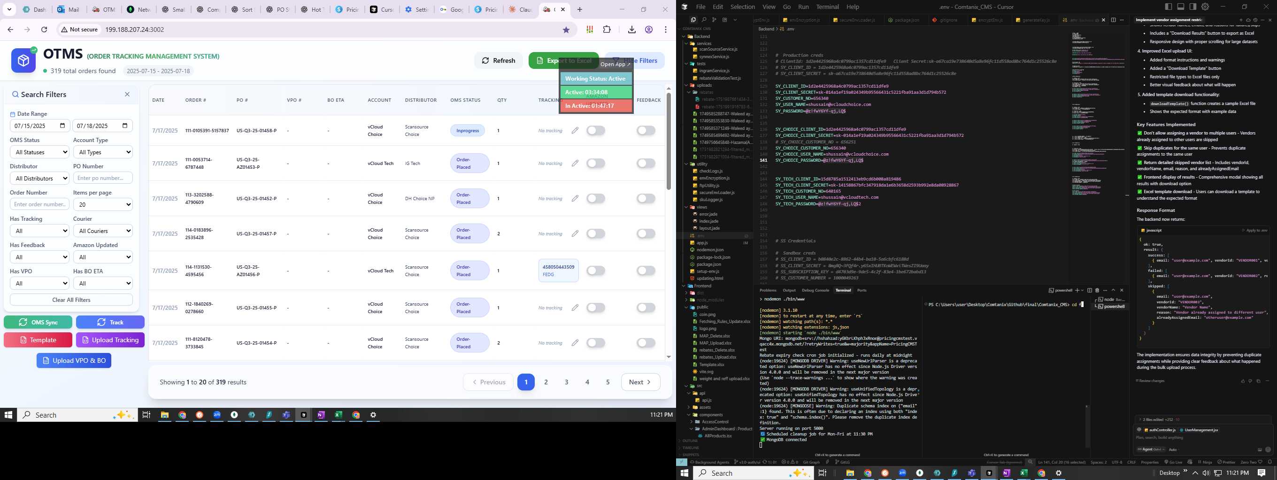The width and height of the screenshot is (1277, 480).
Task: Click thumbs up on Cursor AI response
Action: 1243,381
